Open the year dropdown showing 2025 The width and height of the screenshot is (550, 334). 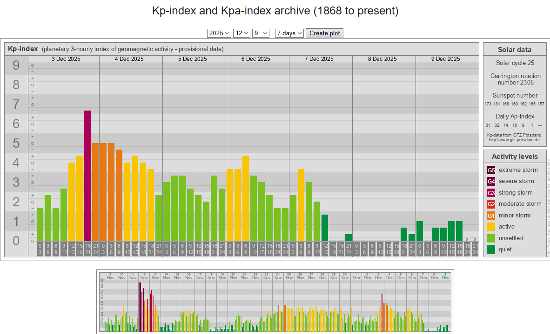coord(219,33)
